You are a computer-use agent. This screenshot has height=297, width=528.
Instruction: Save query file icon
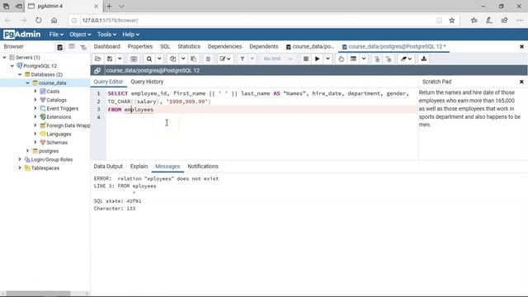(x=110, y=59)
